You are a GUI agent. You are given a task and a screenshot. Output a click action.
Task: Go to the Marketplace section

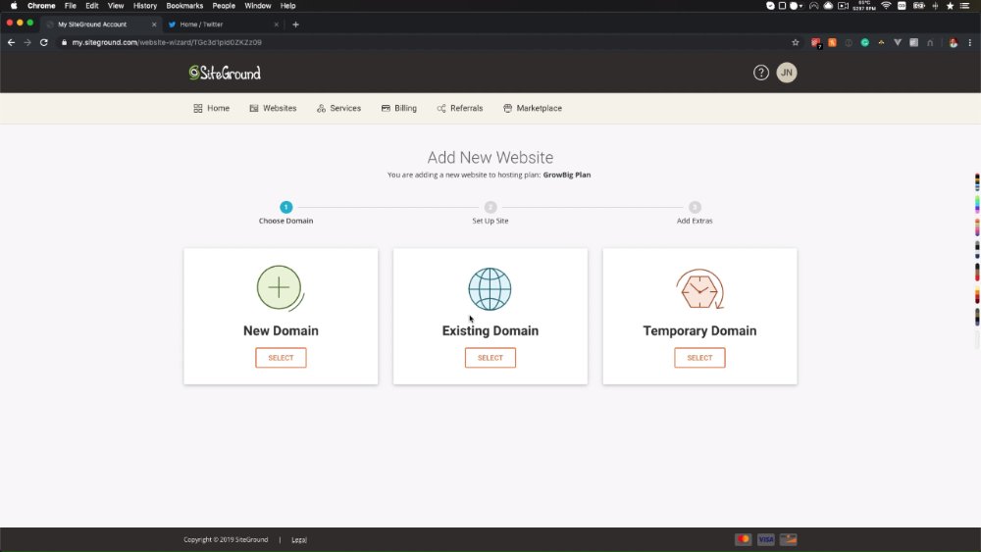coord(533,108)
